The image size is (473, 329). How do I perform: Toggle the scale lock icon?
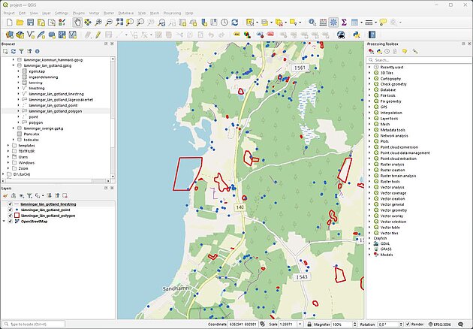tap(309, 324)
